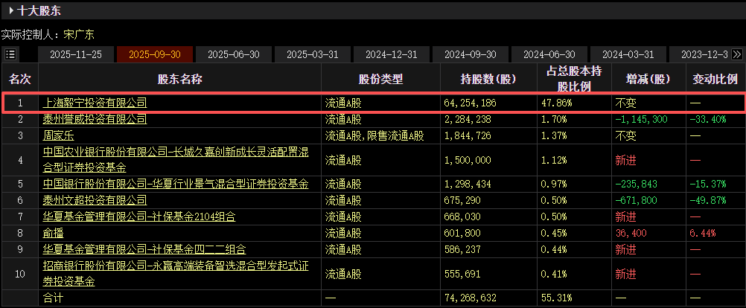Open the 2024-06-30 tab
Screen dimensions: 746x308
(549, 54)
